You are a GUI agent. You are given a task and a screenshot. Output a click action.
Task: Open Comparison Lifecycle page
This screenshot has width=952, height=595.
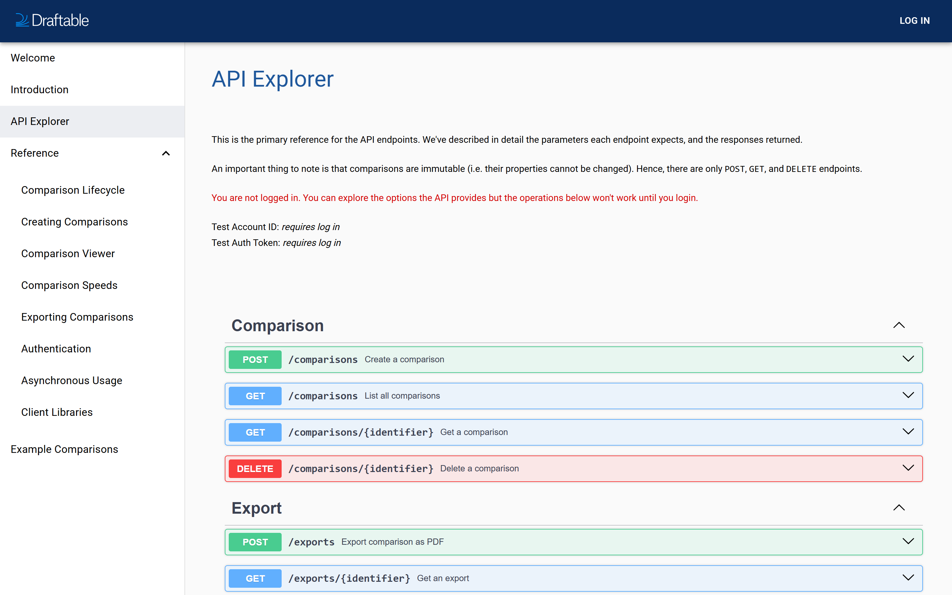click(x=73, y=190)
